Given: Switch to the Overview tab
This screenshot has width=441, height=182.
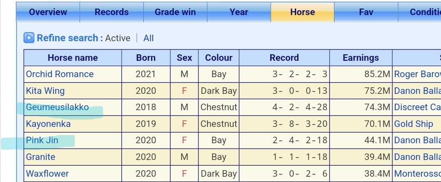Looking at the screenshot, I should [48, 12].
